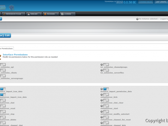
Task: Select the Interface Permissions tab
Action: [7, 48]
